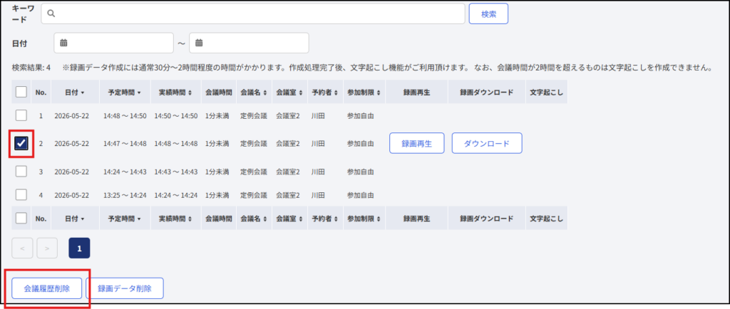Screen dimensions: 730x309
Task: Click scheduled time 14:48 ～ 14:50
Action: point(125,116)
